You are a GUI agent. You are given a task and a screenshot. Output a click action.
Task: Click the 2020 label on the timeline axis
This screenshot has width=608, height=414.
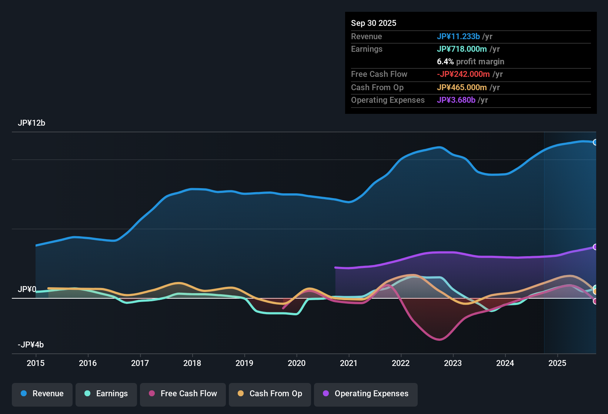297,363
